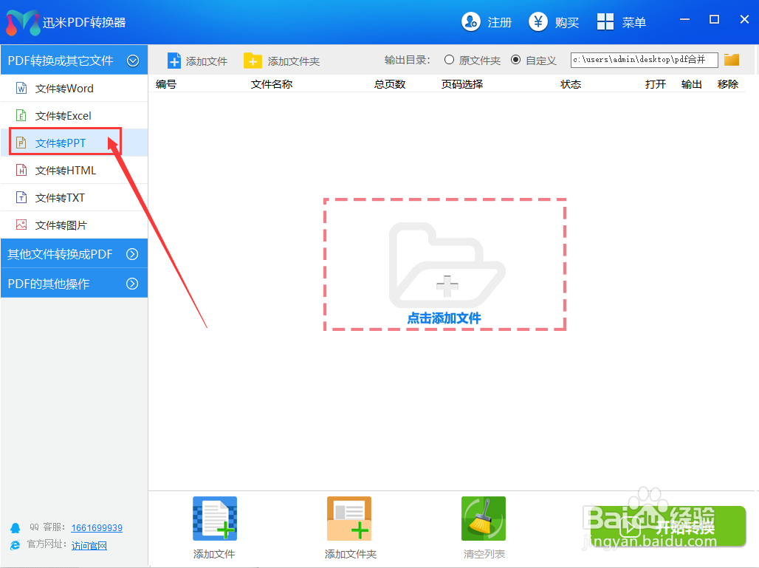Pick 文件转图片 conversion option
This screenshot has width=759, height=568.
63,225
